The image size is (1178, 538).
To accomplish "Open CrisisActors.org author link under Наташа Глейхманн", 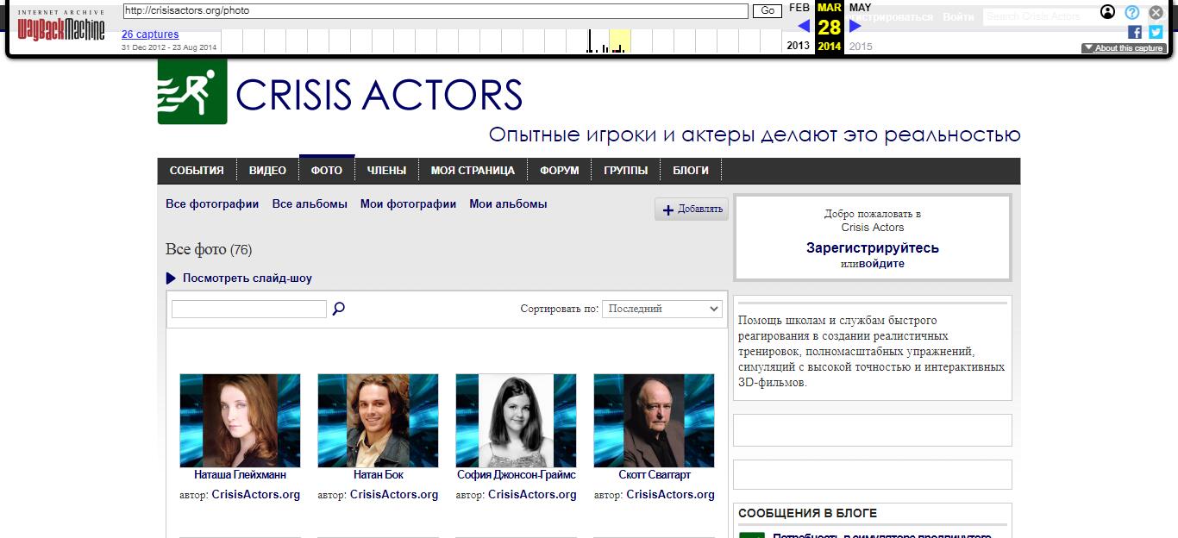I will (x=256, y=495).
